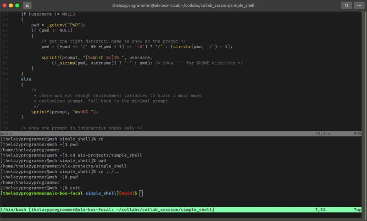Click the "95%" file position indicator
Viewport: 367px width, 221px height.
357,134
